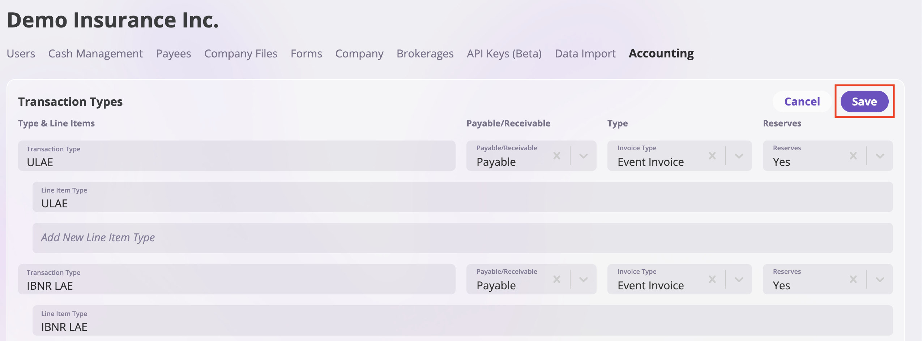Edit the IBNR LAE Line Item Type field
The width and height of the screenshot is (922, 341).
462,326
